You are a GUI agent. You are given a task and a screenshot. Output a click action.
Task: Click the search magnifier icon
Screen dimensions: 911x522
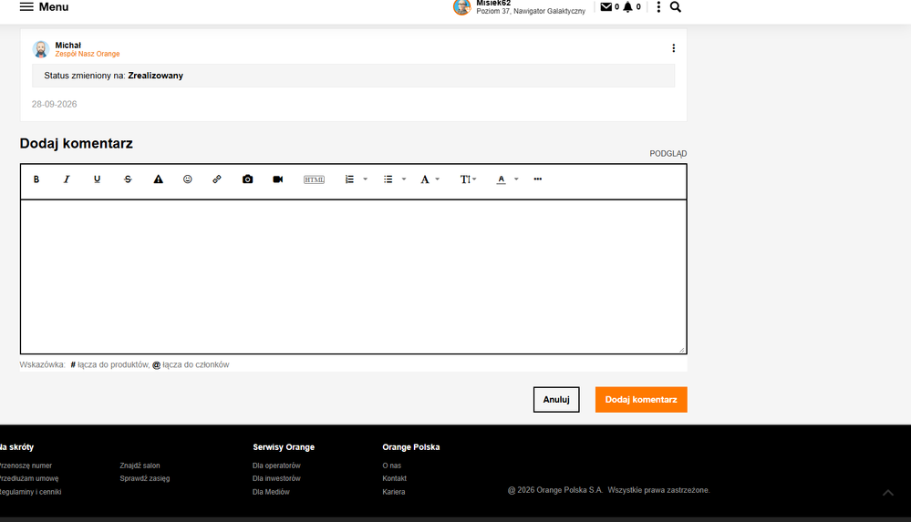675,7
